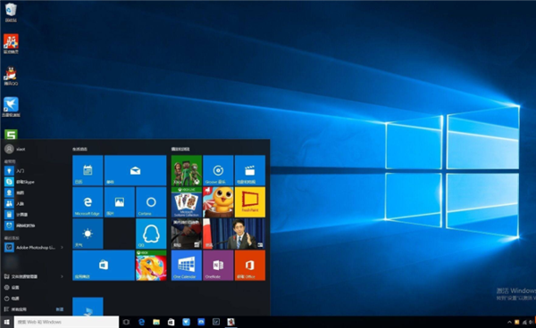
Task: Launch the QQ penguin tile
Action: coord(151,234)
